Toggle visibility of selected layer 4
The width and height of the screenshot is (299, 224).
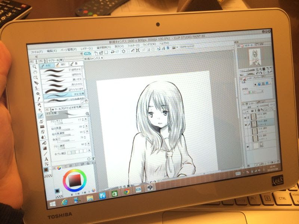pyautogui.click(x=246, y=125)
